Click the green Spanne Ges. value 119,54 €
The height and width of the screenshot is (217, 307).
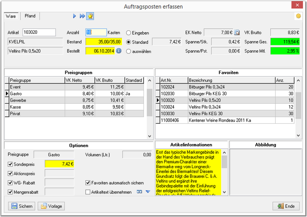[x=285, y=42]
